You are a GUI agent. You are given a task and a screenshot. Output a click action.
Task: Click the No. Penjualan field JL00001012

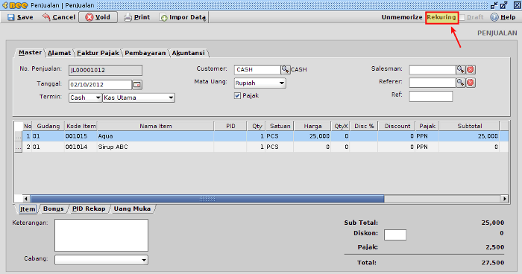click(x=105, y=71)
